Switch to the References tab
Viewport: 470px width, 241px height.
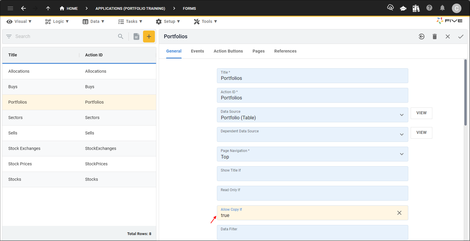tap(285, 51)
